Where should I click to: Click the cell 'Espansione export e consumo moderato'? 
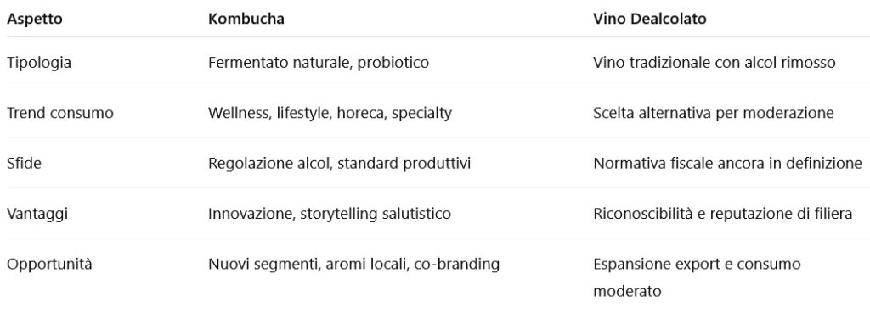[x=697, y=277]
